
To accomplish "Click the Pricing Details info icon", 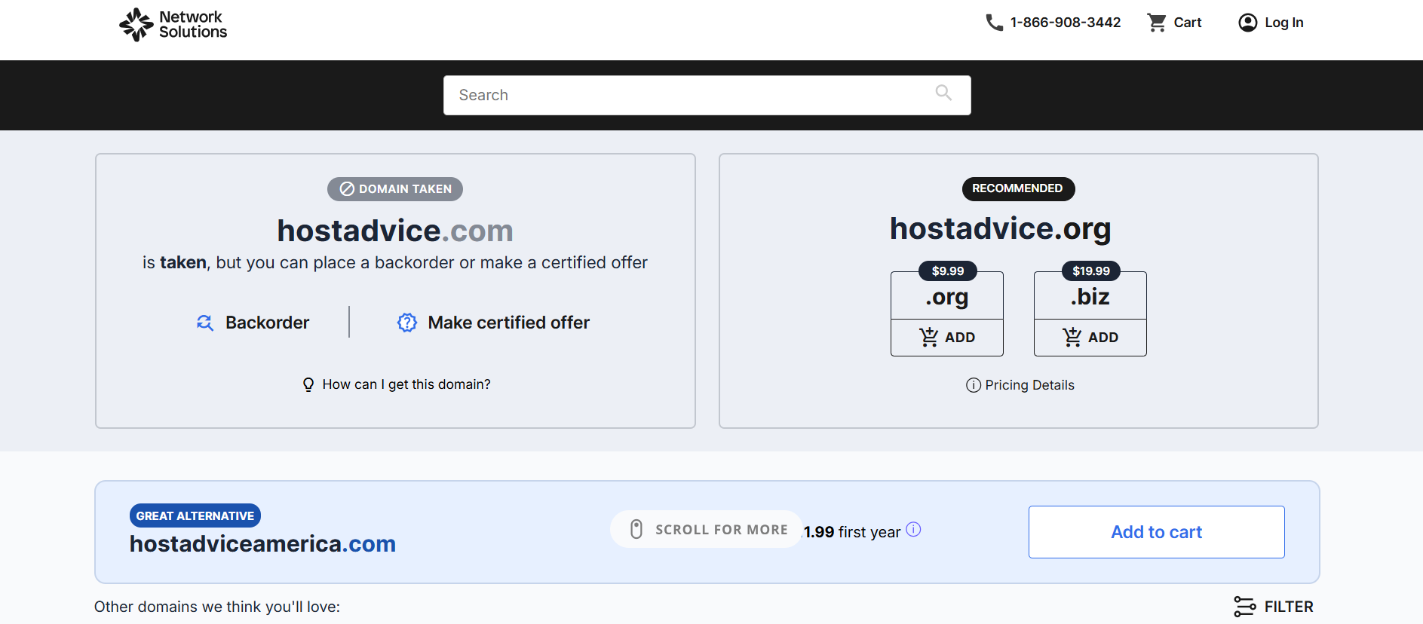I will click(x=973, y=385).
